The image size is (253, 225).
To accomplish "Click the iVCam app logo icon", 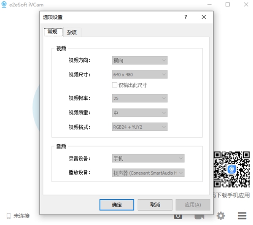I will [4, 5].
